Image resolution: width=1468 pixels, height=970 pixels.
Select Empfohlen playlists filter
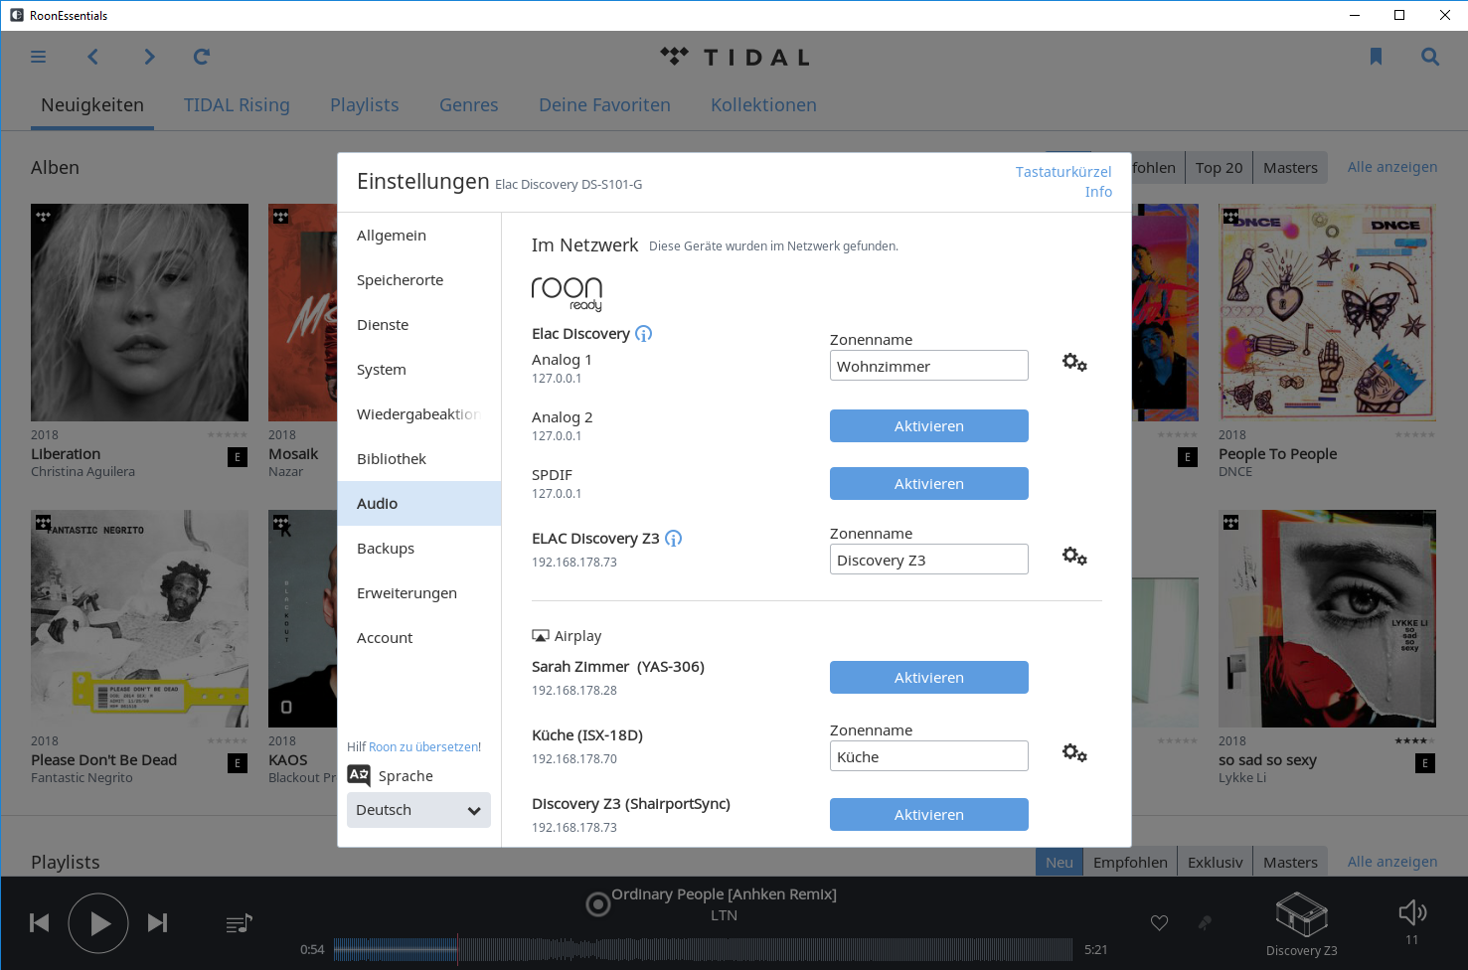(1130, 863)
